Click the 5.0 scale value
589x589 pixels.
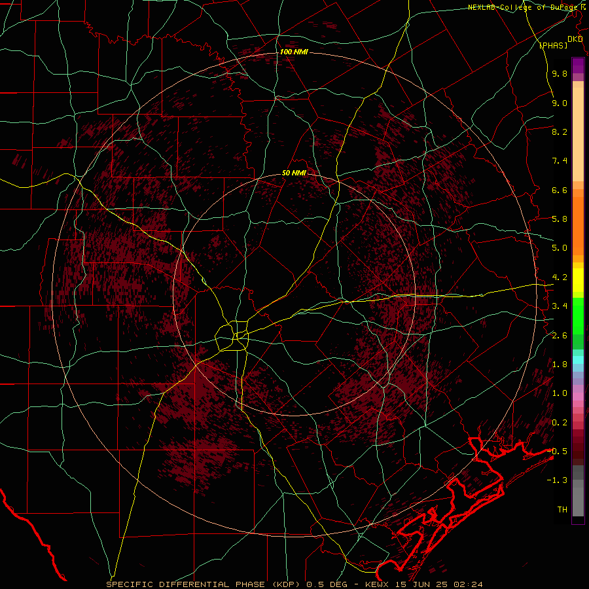pyautogui.click(x=560, y=248)
